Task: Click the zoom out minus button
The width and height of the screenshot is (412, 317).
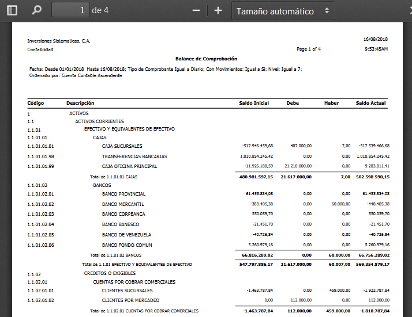Action: (196, 11)
